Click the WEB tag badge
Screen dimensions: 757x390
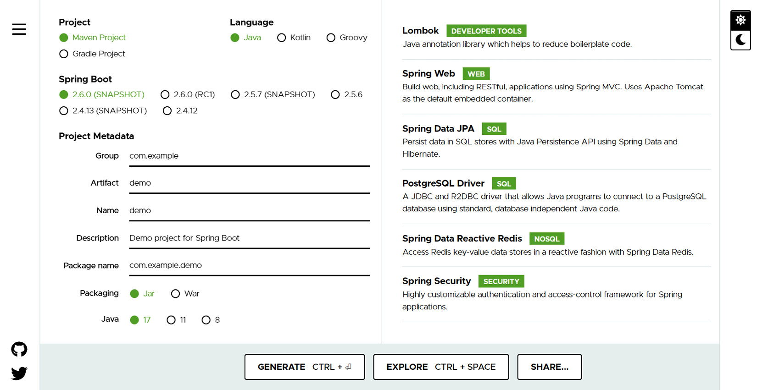click(x=476, y=74)
